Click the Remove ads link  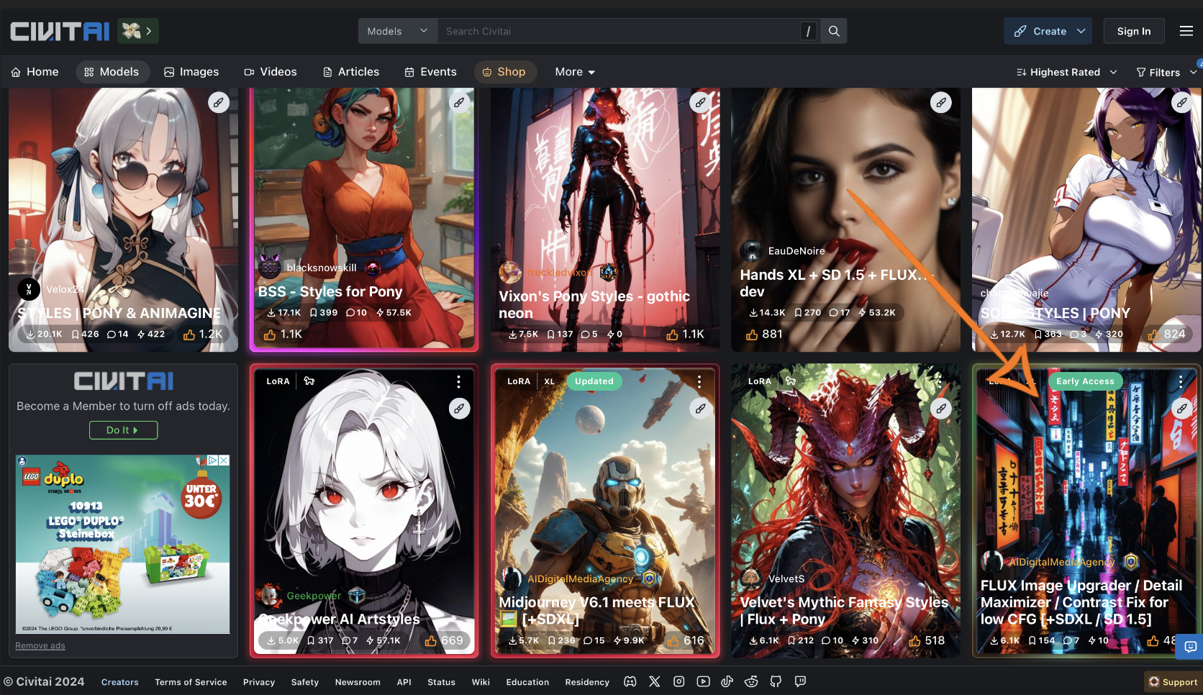40,645
